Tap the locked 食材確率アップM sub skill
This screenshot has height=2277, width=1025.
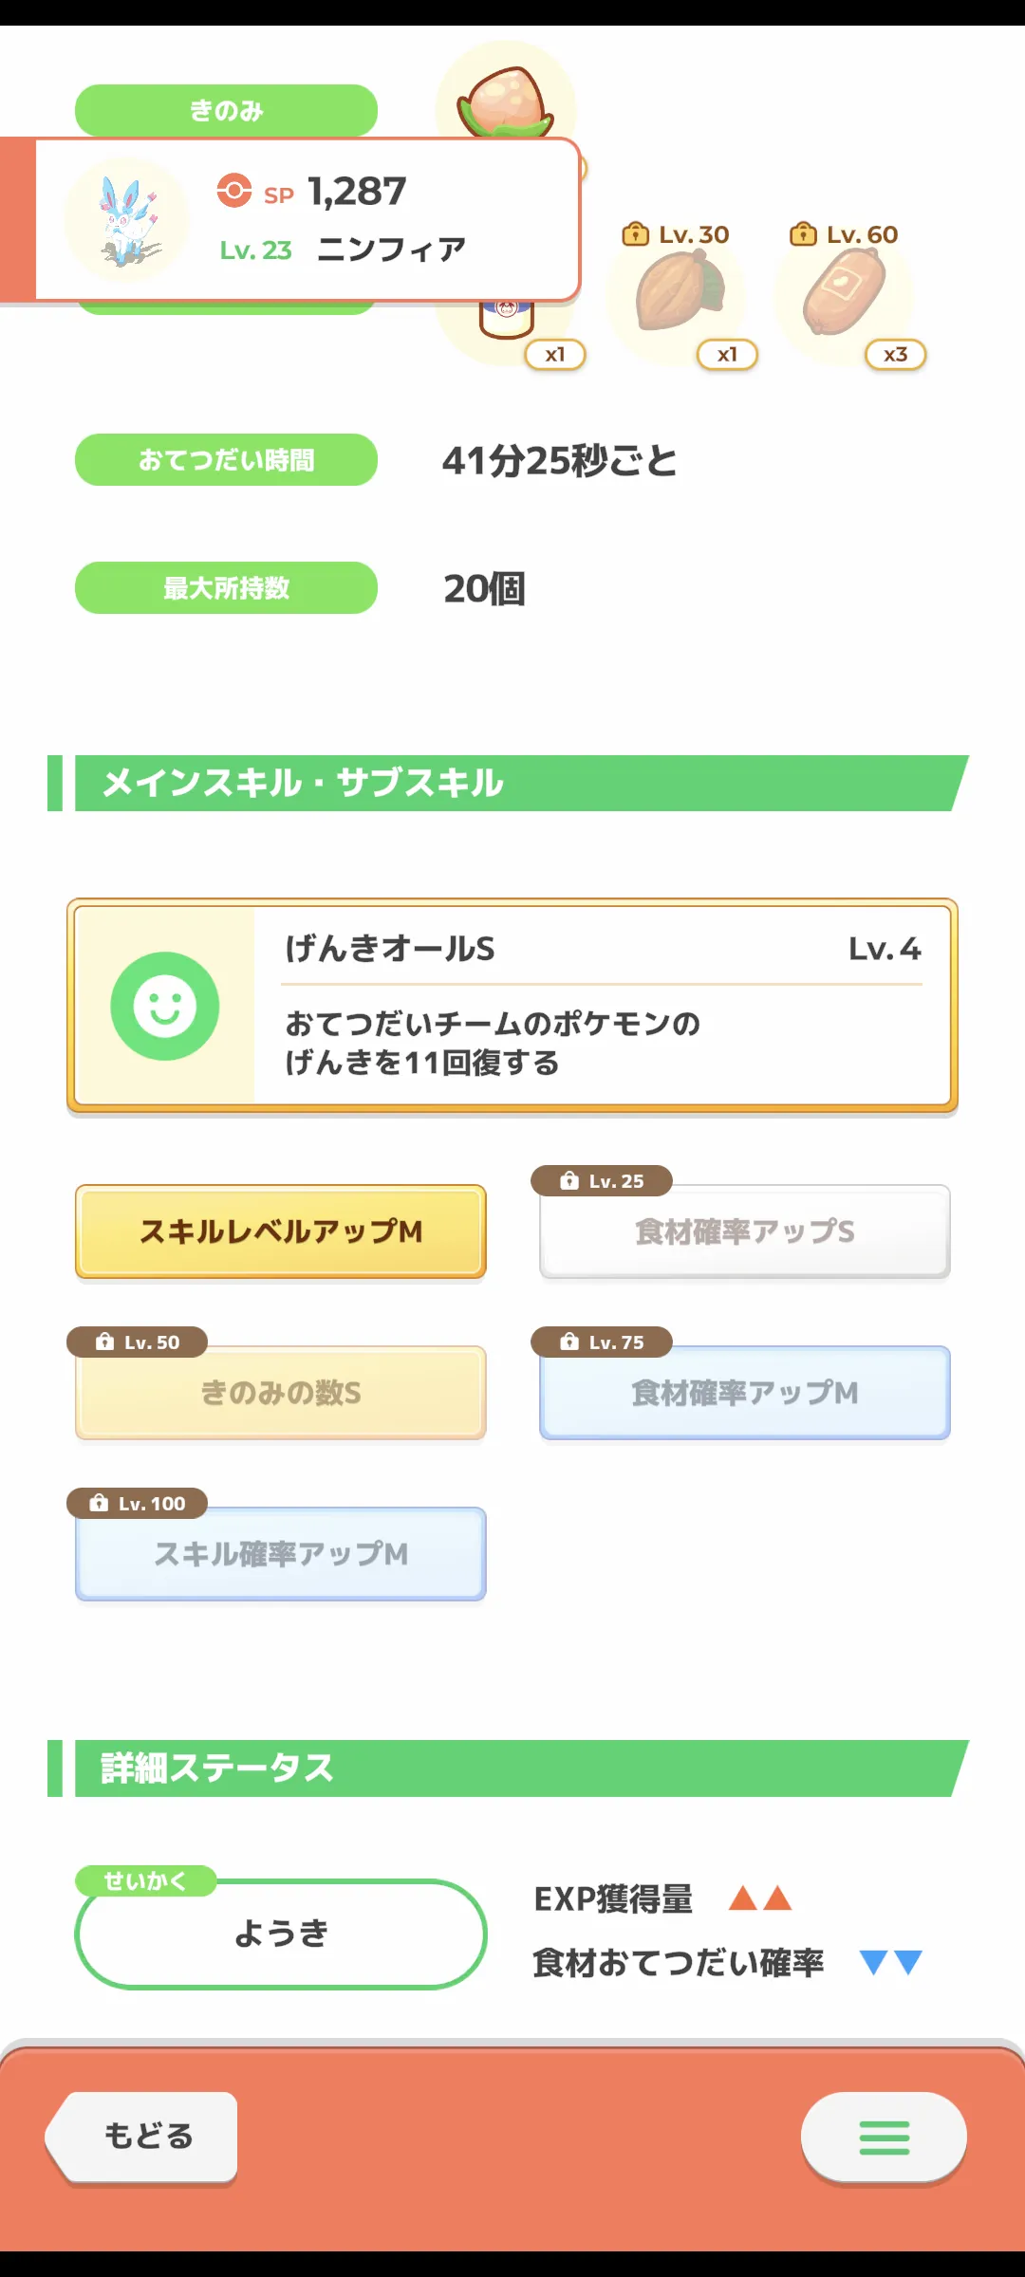click(745, 1393)
